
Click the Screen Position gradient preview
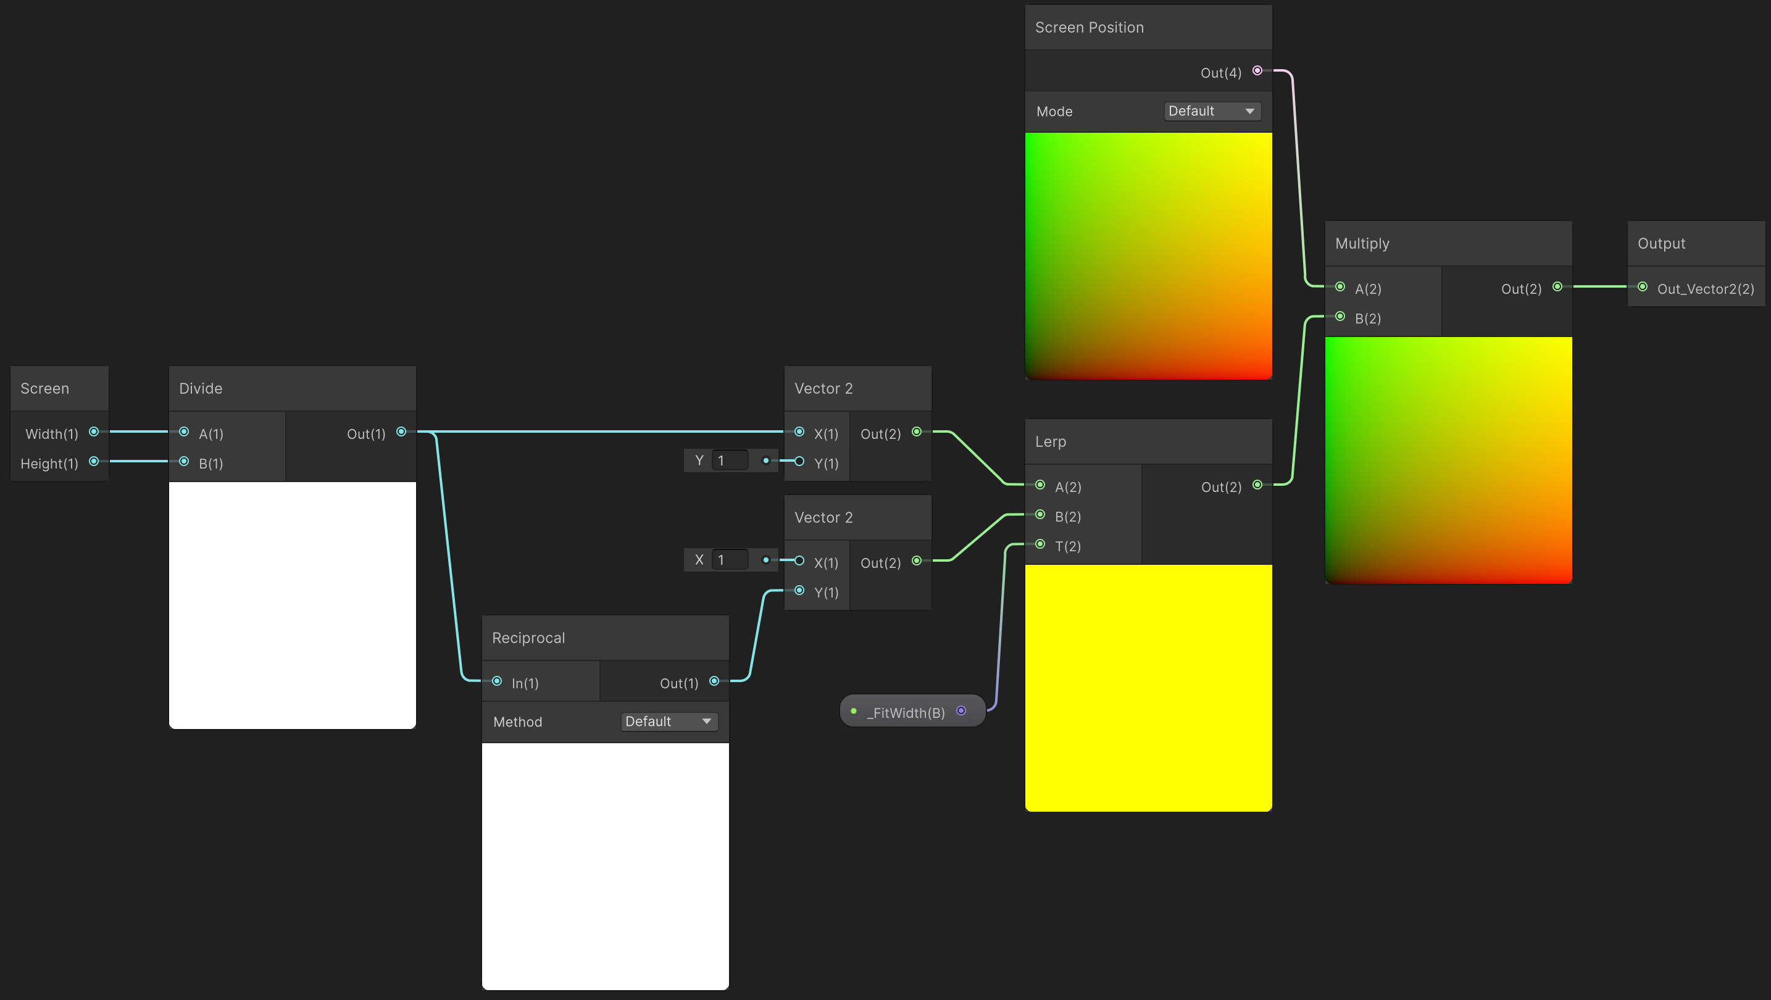[x=1148, y=256]
